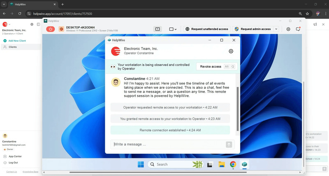
Task: Click the Owner role badge
Action: 8,149
